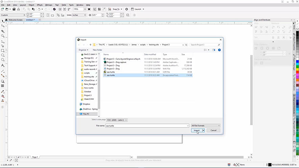
Task: Expand the Import button dropdown arrow
Action: coord(203,130)
